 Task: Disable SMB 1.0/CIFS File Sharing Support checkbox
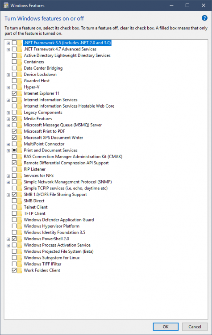(x=14, y=194)
